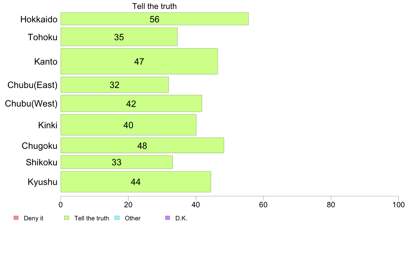Click the Hokkaido axis label

pyautogui.click(x=39, y=19)
